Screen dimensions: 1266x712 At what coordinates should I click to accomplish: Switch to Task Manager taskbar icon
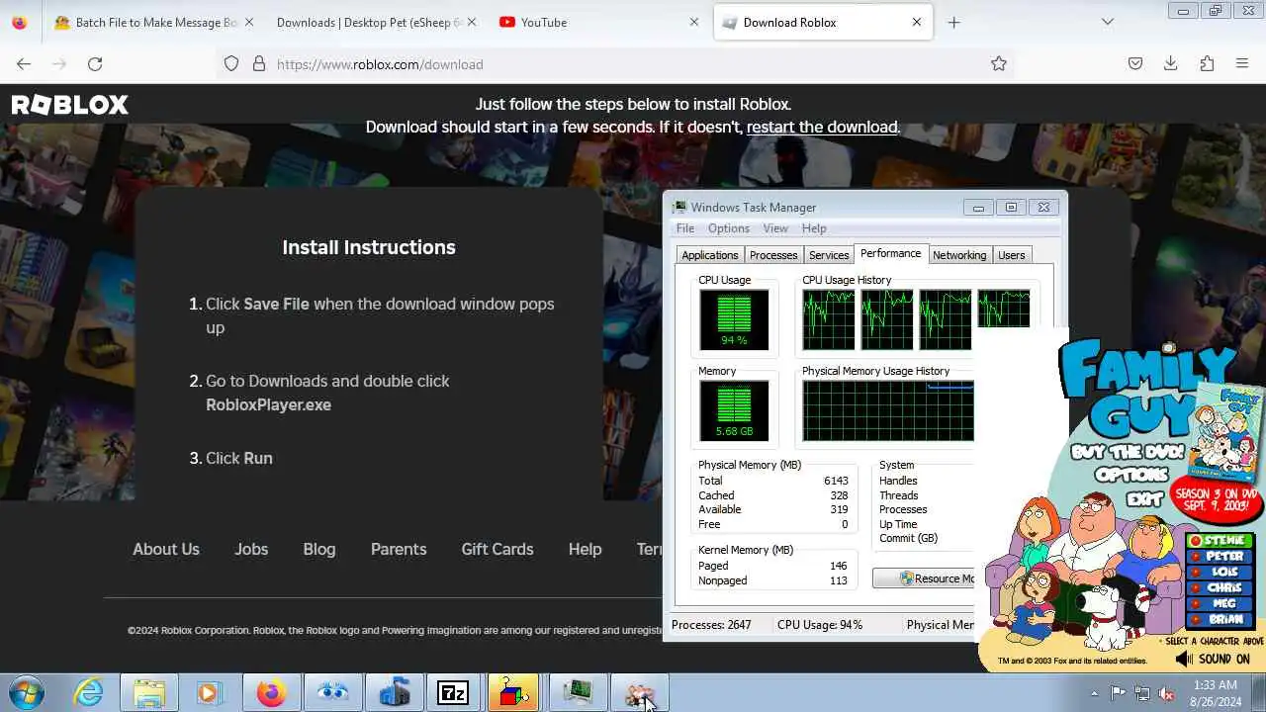point(578,693)
